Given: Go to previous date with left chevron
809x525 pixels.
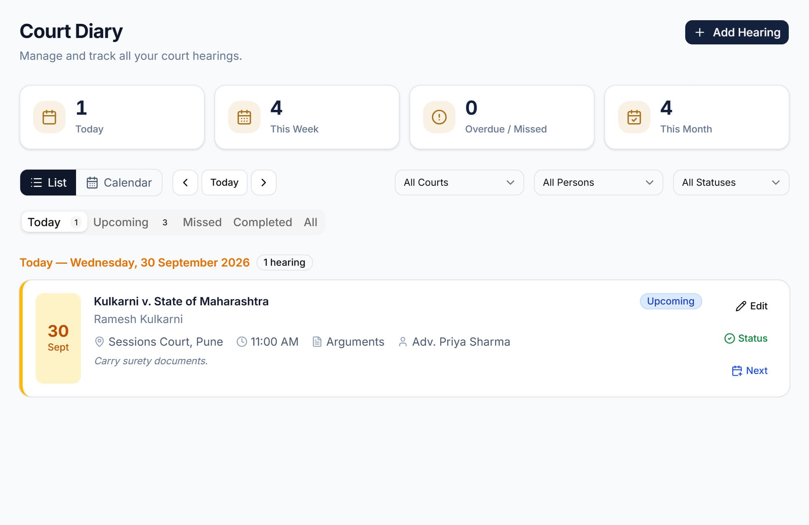Looking at the screenshot, I should (x=185, y=183).
